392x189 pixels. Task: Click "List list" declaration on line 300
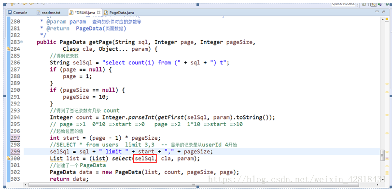65,158
